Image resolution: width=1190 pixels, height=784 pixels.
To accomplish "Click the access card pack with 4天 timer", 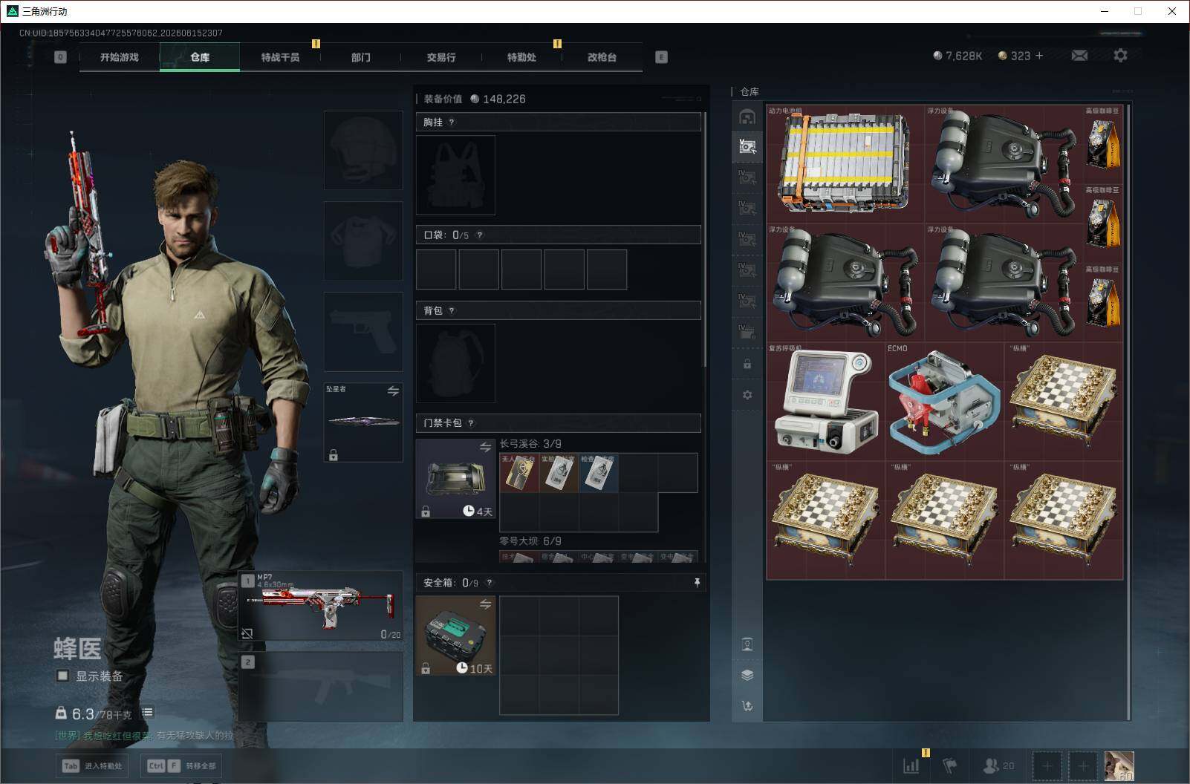I will click(x=455, y=478).
